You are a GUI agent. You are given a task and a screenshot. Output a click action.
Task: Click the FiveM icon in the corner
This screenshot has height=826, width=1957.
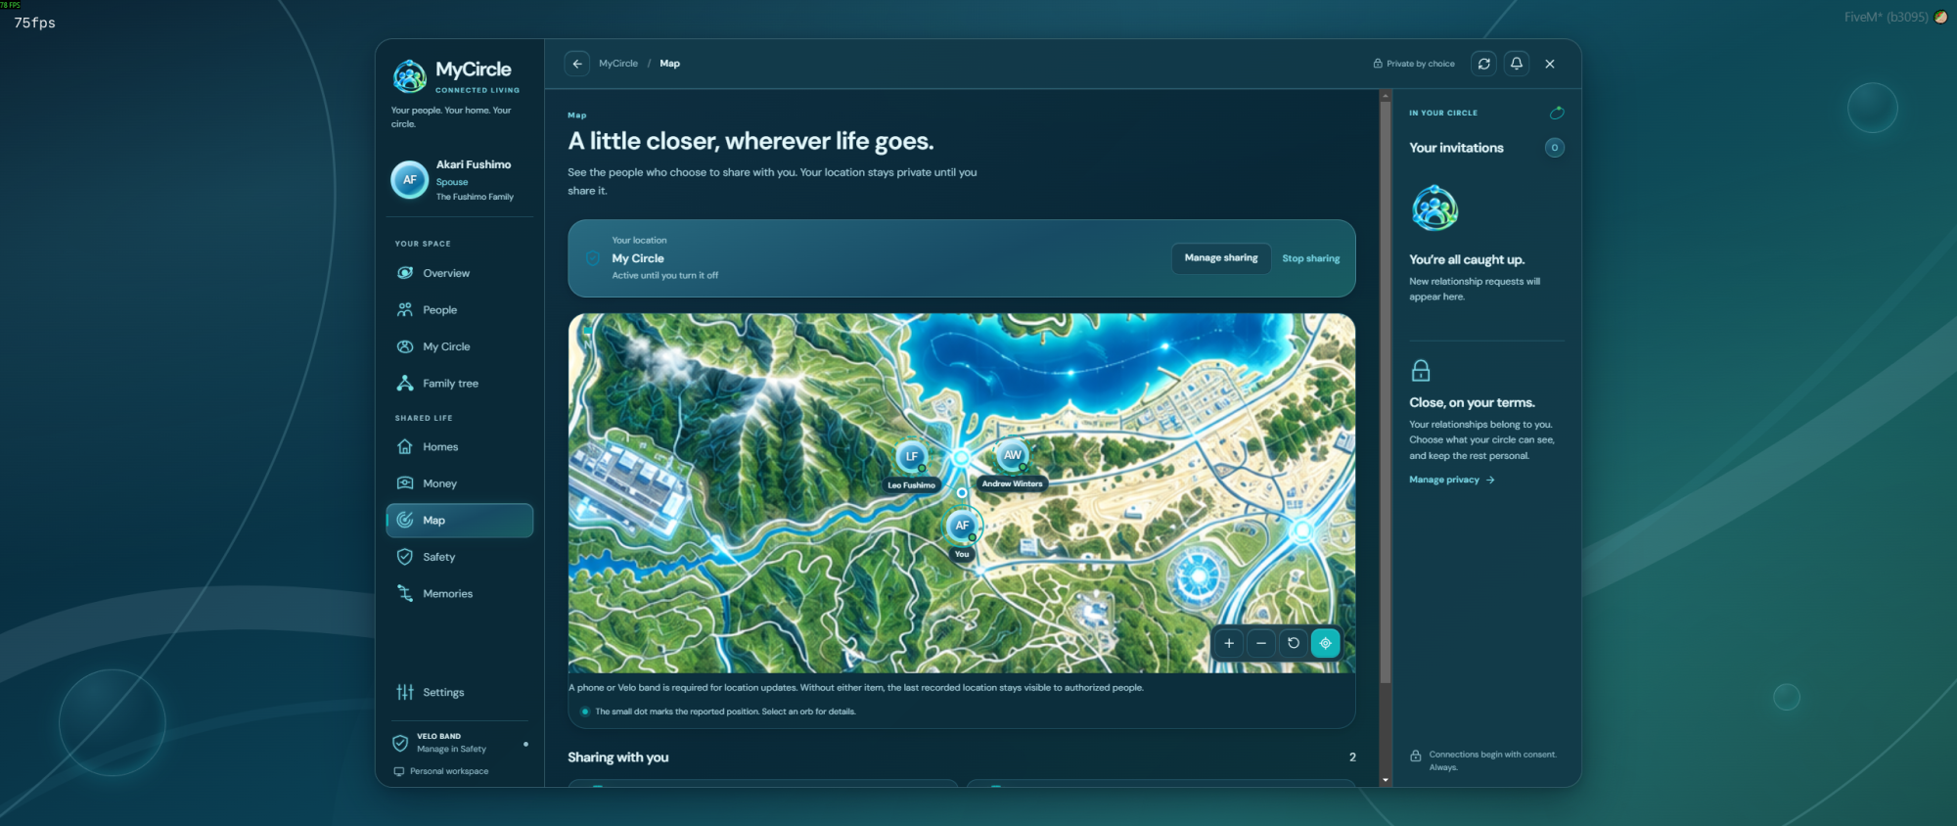[x=1940, y=17]
